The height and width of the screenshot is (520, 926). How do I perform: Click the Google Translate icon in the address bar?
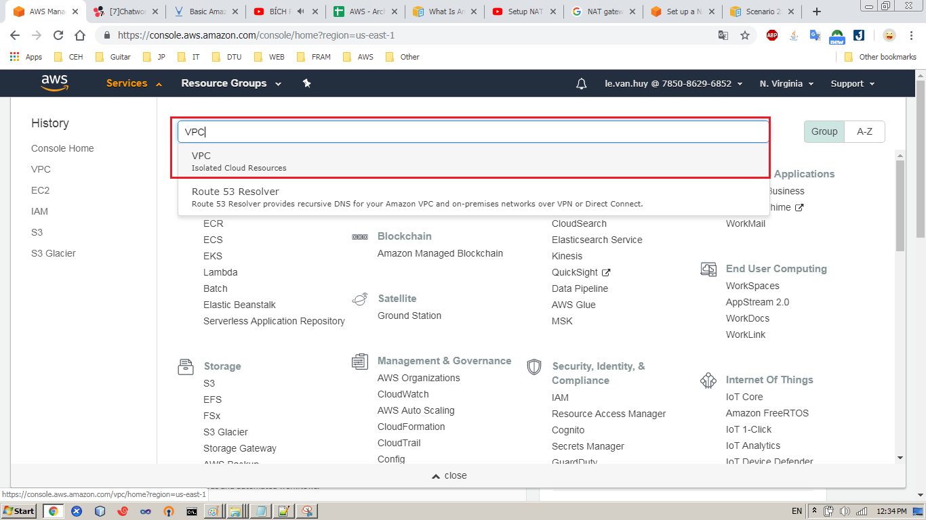pos(723,35)
